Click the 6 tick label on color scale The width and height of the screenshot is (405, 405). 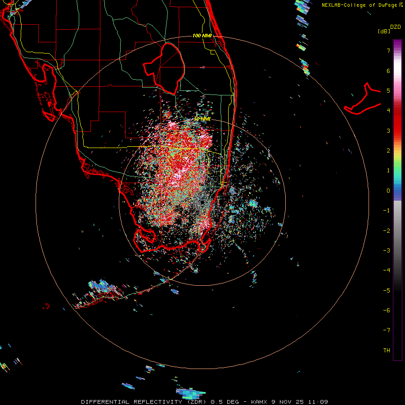point(388,71)
